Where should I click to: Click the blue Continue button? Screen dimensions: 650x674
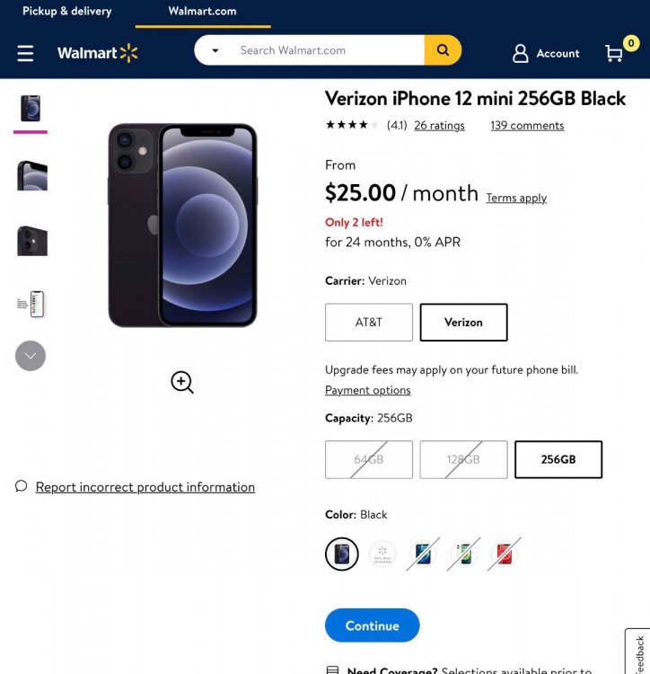tap(372, 625)
